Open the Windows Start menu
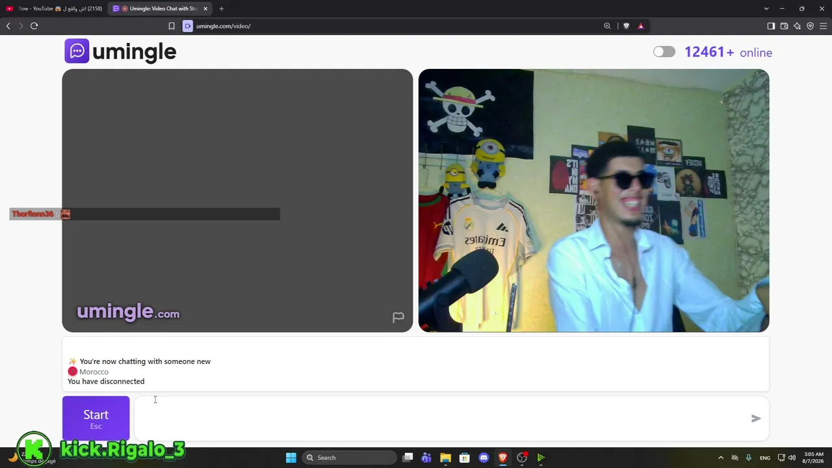Screen dimensions: 832x468 [291, 458]
